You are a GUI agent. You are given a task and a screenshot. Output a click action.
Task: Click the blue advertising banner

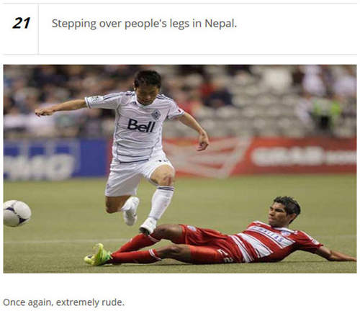55,159
